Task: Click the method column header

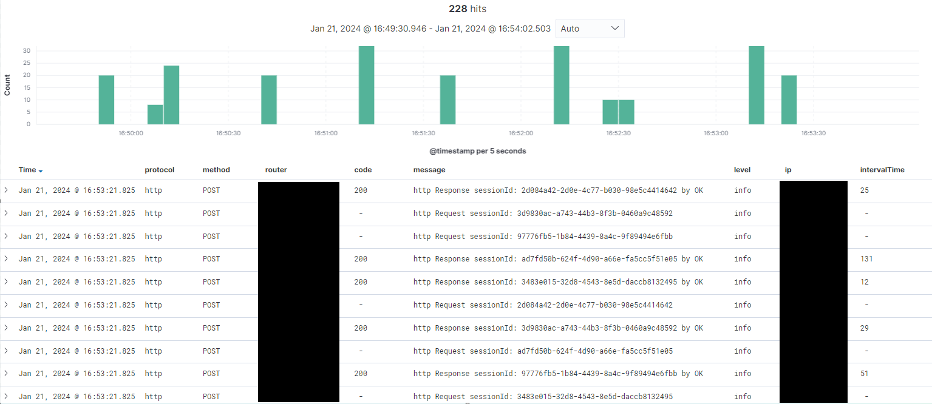Action: [216, 170]
